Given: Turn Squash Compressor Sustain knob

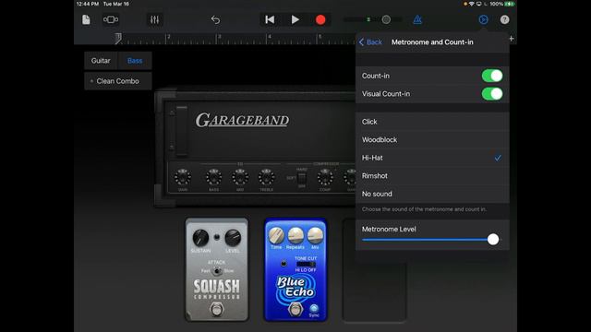Looking at the screenshot, I should 200,238.
